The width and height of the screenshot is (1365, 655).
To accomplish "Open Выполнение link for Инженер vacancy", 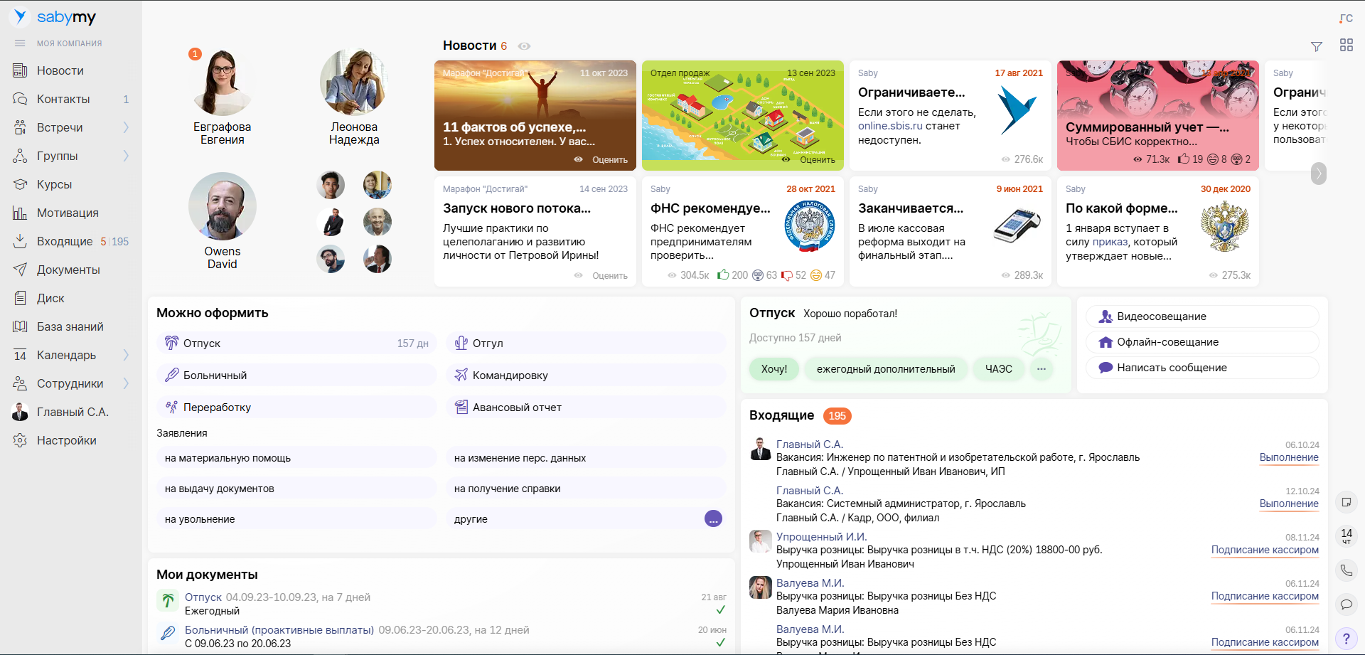I will [1289, 457].
